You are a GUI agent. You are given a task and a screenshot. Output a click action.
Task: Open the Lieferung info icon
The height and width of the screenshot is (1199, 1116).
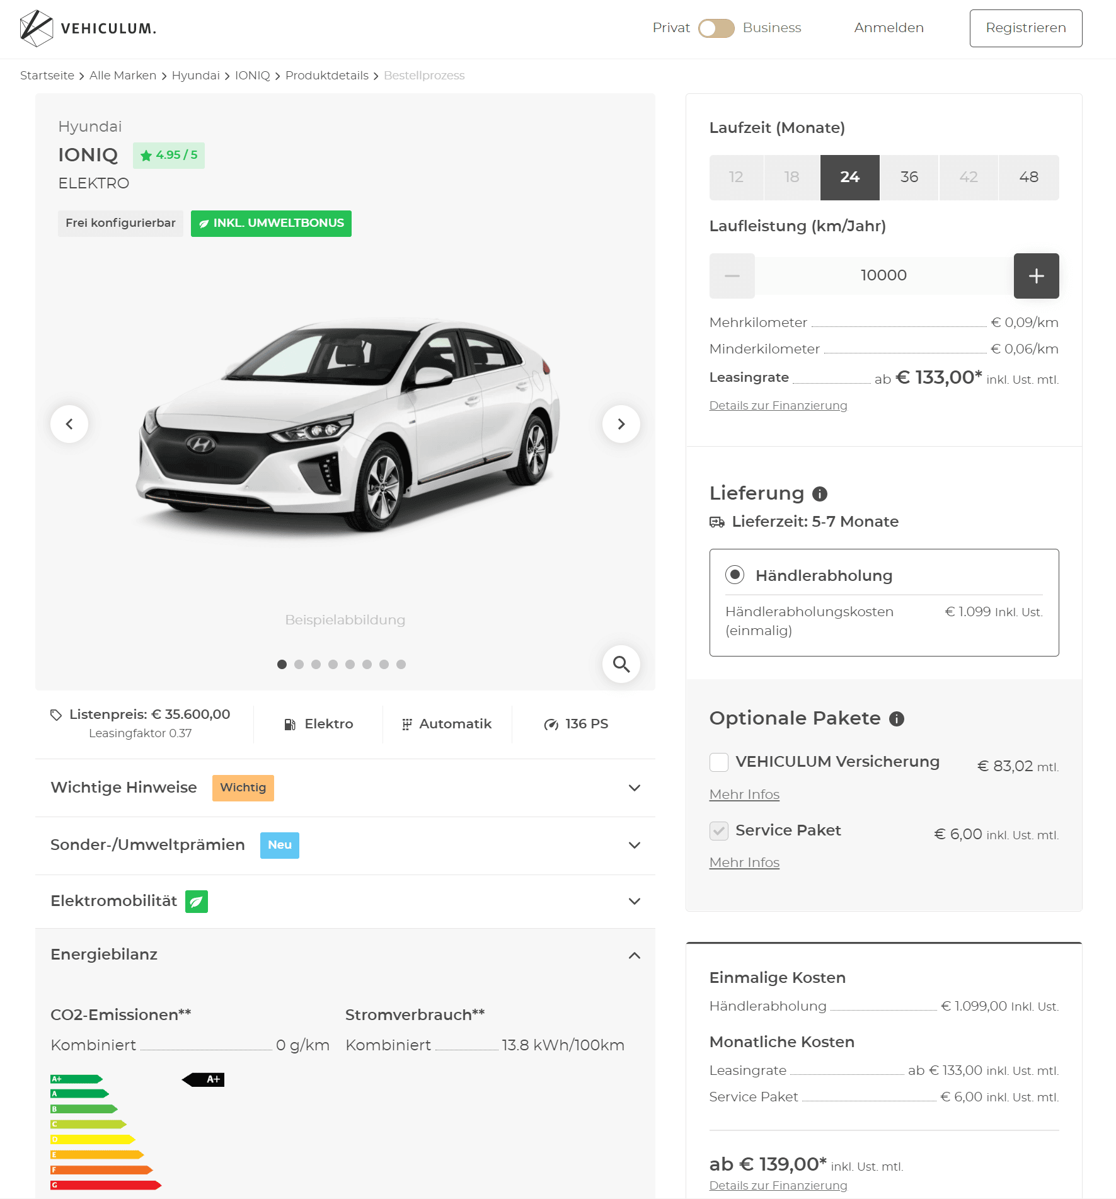819,494
